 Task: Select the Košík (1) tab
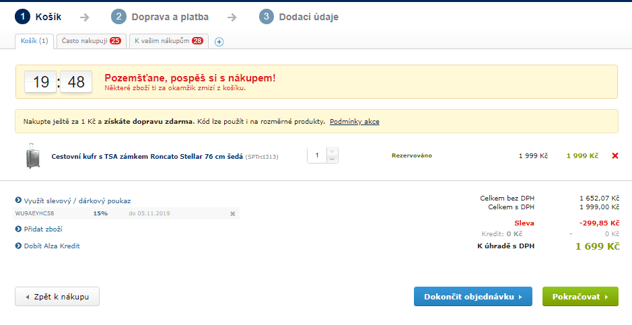(x=34, y=41)
